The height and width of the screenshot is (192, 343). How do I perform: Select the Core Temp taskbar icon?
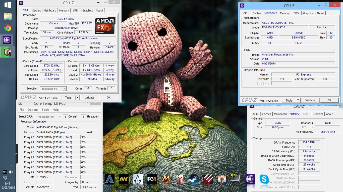click(8, 52)
